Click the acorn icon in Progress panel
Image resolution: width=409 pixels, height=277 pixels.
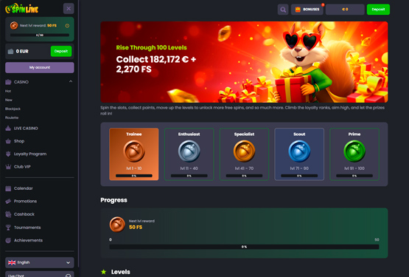tap(117, 225)
